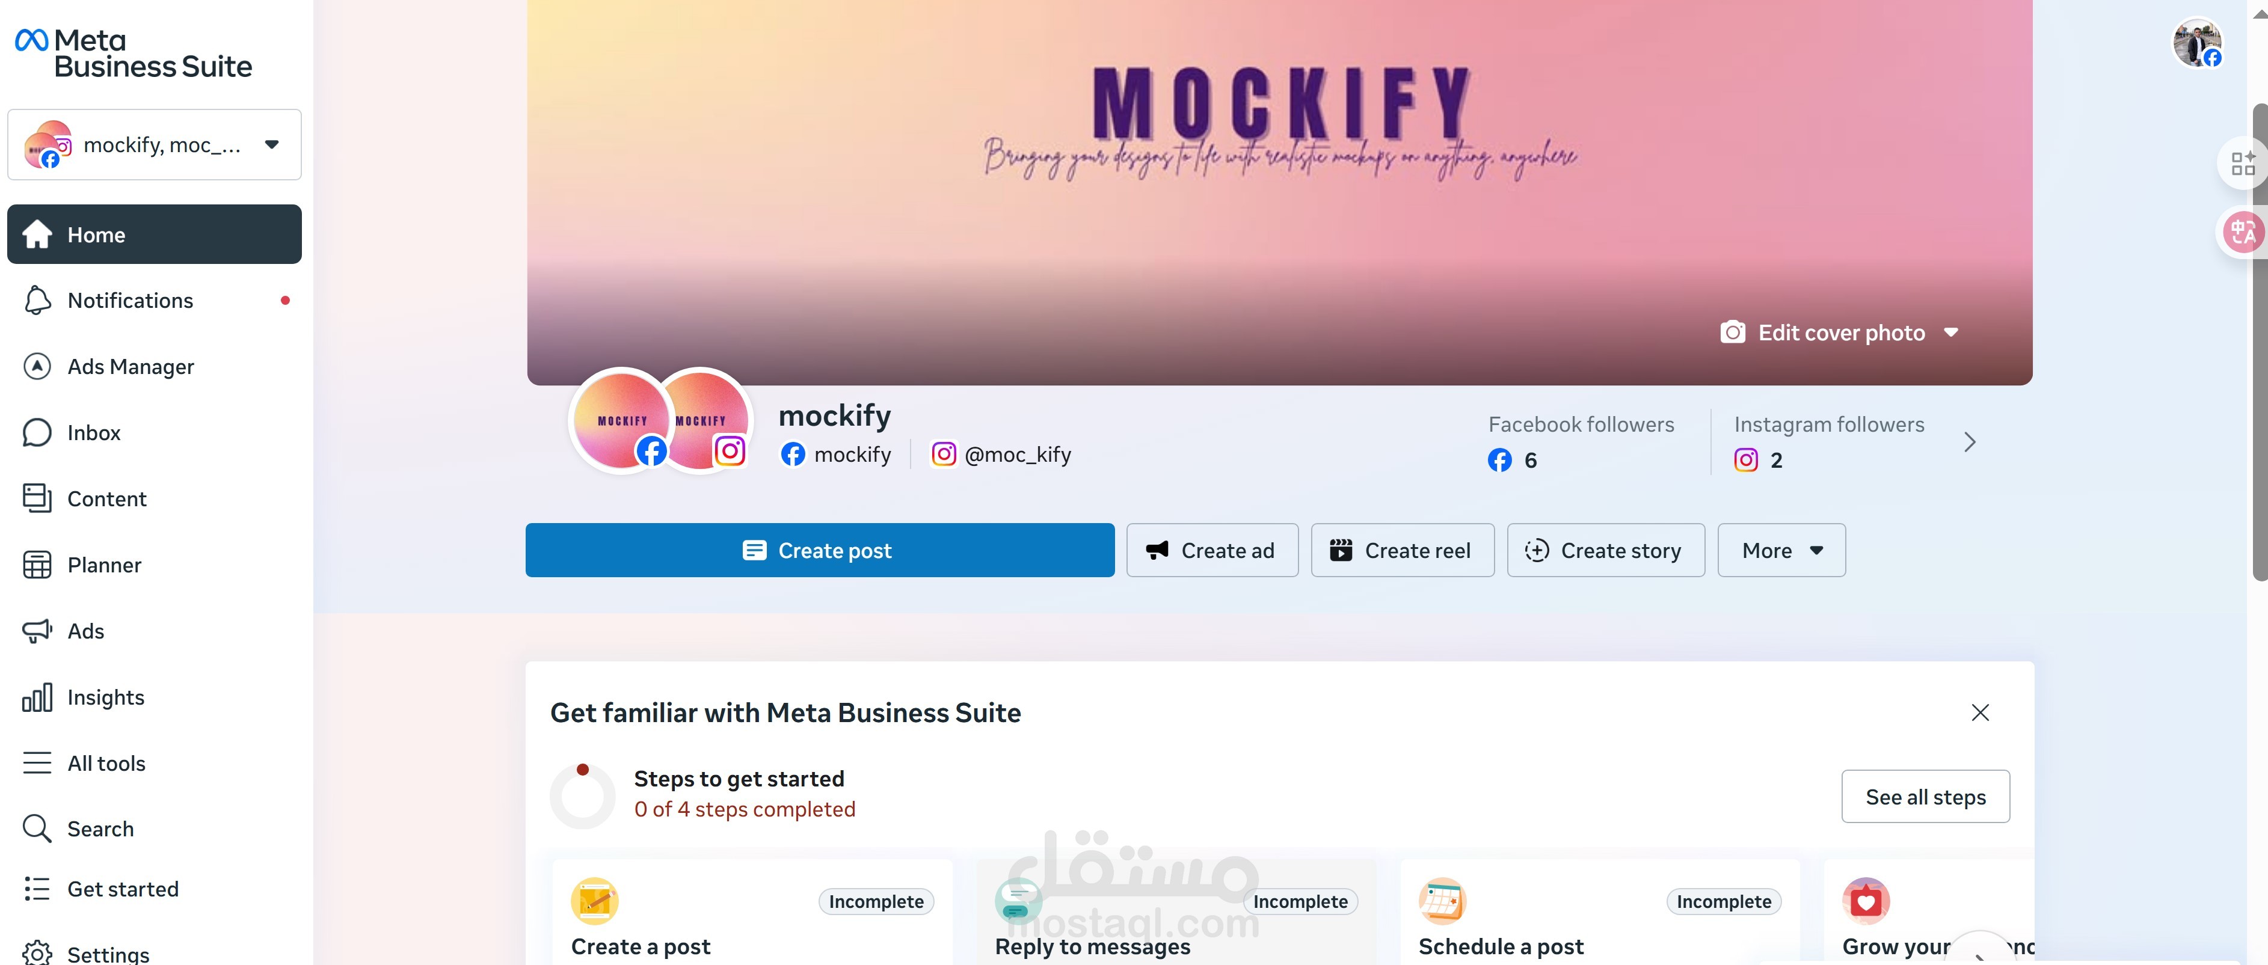Click the Meta Business Suite logo
Screen dimensions: 2268x965
click(134, 53)
